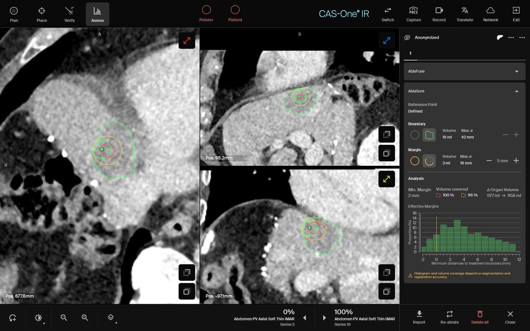Expand the AblaFuse section

[x=465, y=71]
